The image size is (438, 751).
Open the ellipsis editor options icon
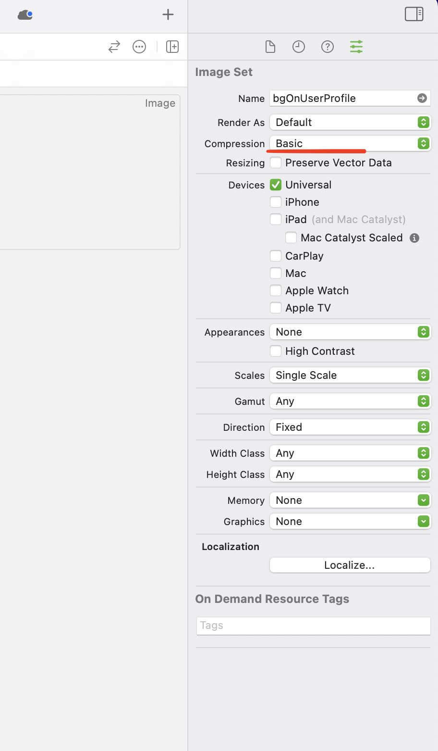click(x=139, y=47)
